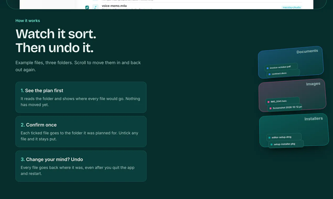
Task: Select the invoice-october.pdf file chip
Action: [x=281, y=67]
